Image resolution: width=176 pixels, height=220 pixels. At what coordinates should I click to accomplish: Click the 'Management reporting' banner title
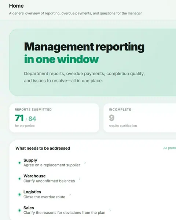84,47
